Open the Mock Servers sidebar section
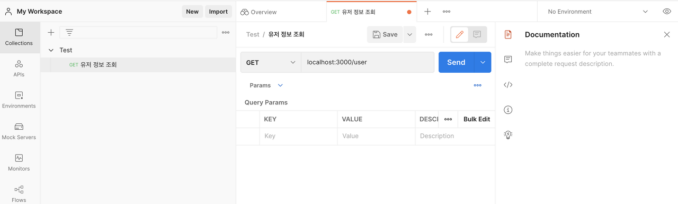Image resolution: width=678 pixels, height=204 pixels. 19,131
